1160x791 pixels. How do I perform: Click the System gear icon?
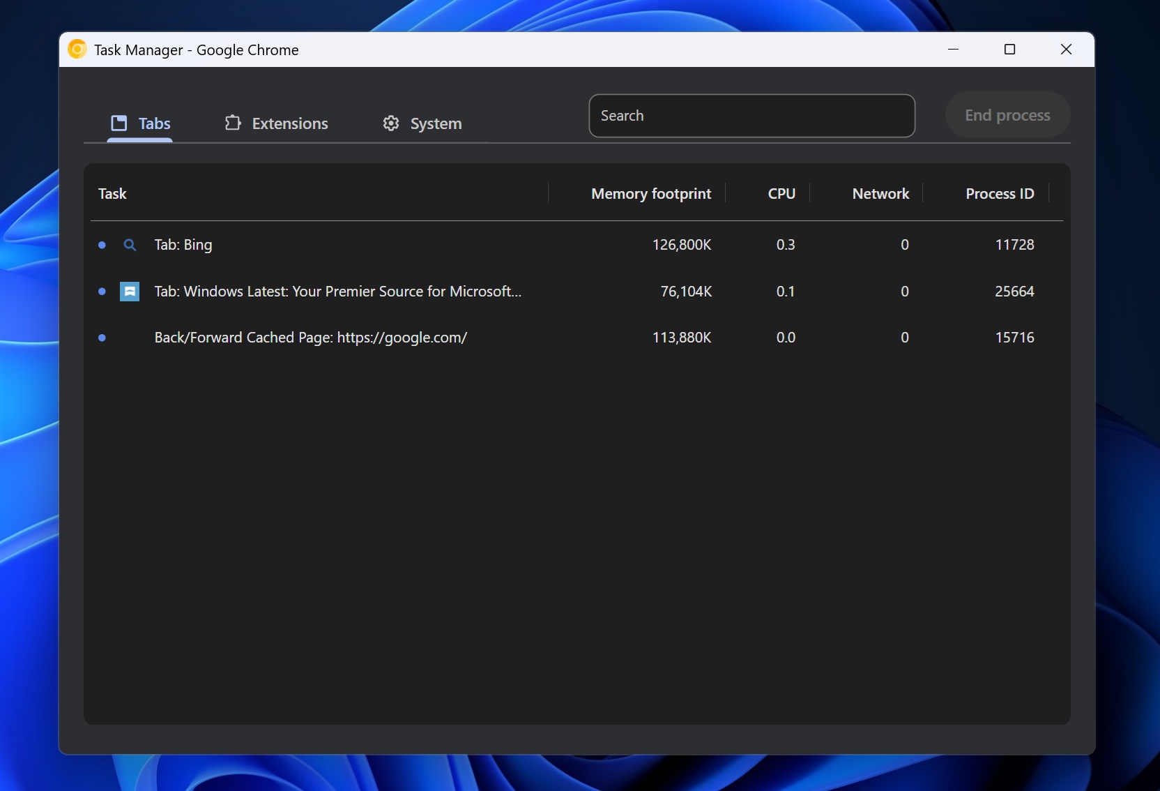point(391,123)
